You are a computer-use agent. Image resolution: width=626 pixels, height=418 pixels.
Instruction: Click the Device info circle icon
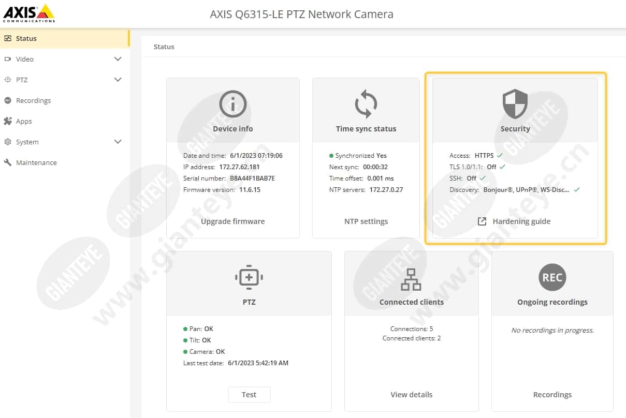tap(232, 104)
